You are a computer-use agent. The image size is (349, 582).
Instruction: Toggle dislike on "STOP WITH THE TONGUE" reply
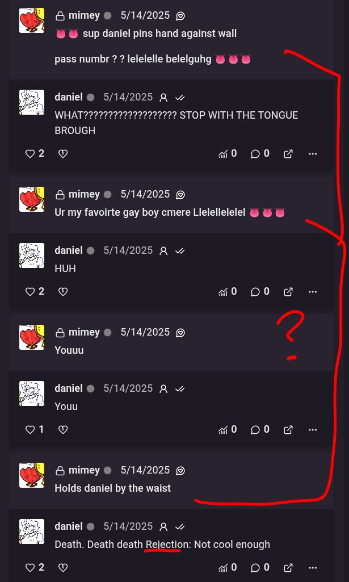(x=63, y=154)
